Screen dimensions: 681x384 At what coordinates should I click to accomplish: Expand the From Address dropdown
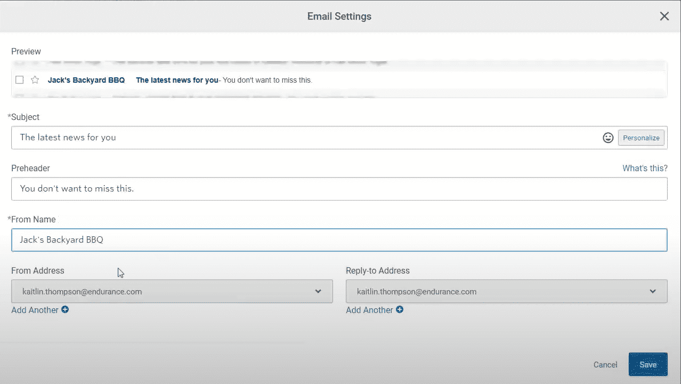(172, 292)
